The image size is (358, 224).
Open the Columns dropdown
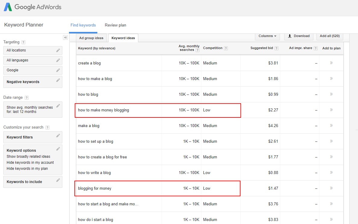click(x=267, y=36)
